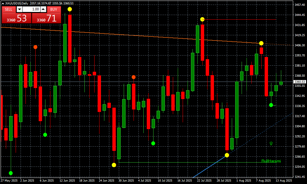Screen dimensions: 307x184
Task: Select green dot at 27 May low
Action: 11,173
